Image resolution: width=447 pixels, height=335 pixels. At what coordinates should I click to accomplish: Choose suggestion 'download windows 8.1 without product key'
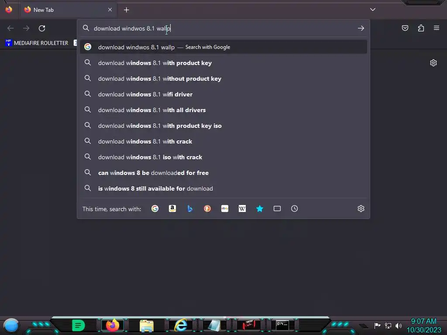coord(223,79)
